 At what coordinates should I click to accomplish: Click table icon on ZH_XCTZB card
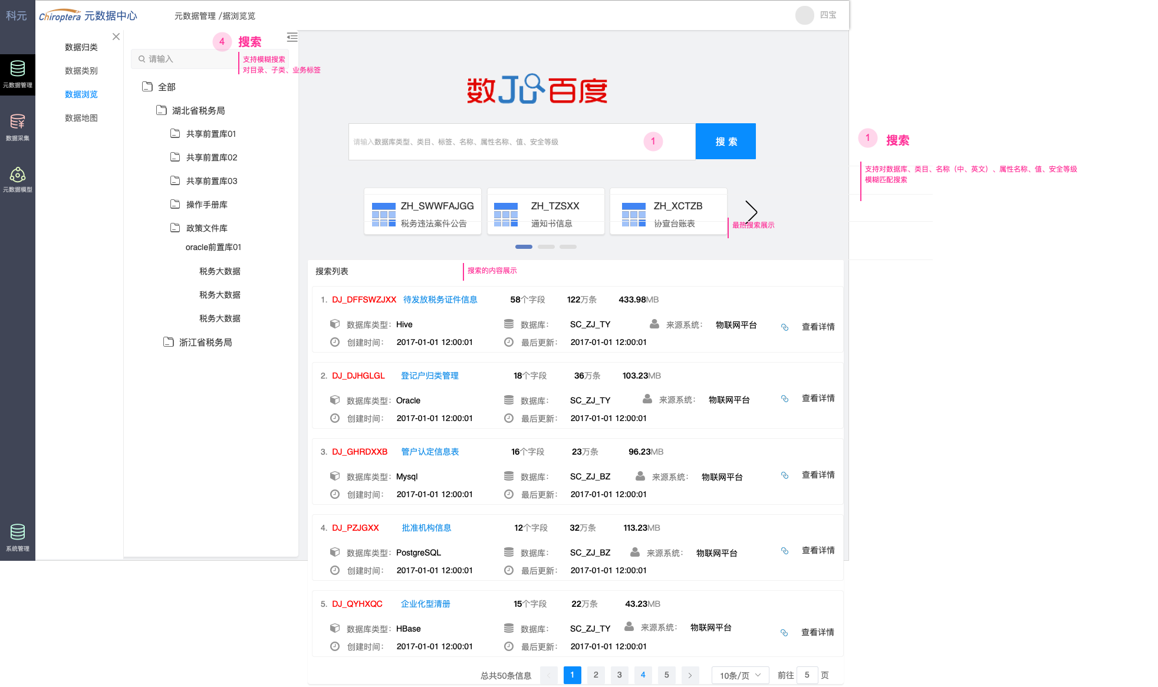tap(634, 215)
